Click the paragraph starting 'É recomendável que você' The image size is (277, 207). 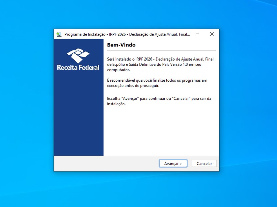coord(157,83)
